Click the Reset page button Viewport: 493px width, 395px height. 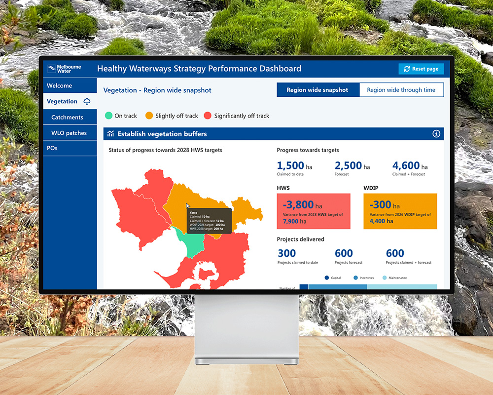tap(421, 69)
